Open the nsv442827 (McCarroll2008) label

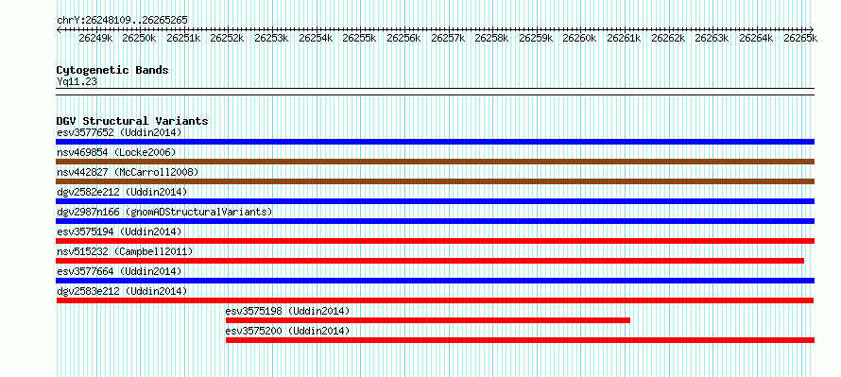coord(128,172)
